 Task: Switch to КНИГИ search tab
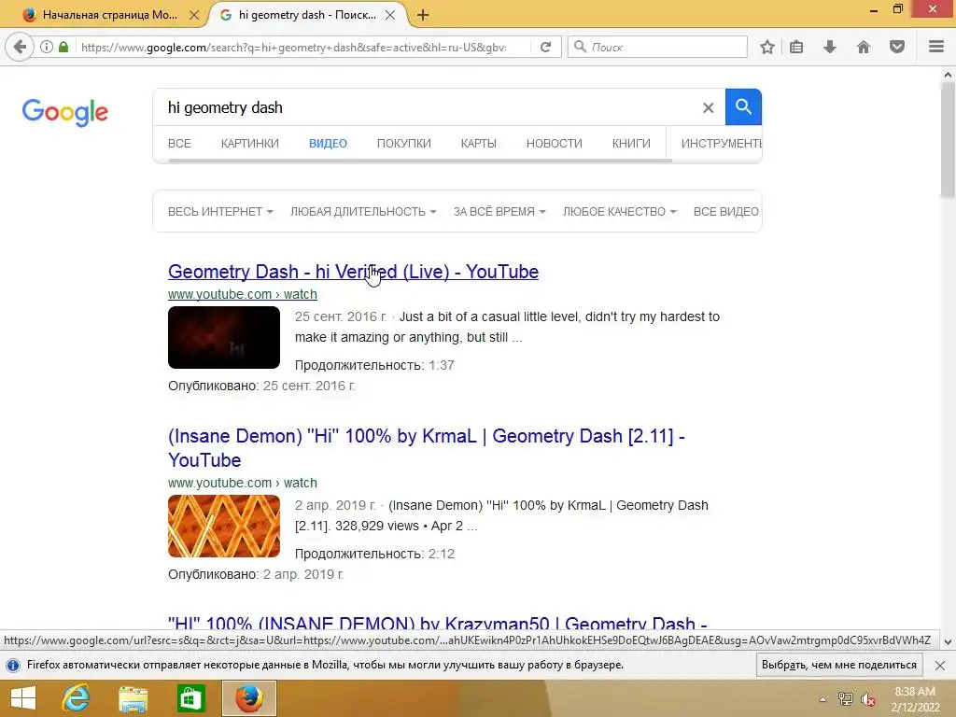tap(631, 143)
